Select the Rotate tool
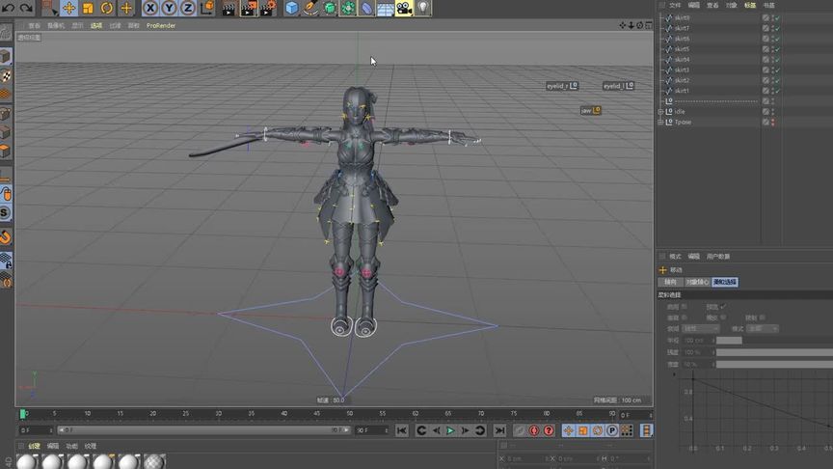 (107, 8)
